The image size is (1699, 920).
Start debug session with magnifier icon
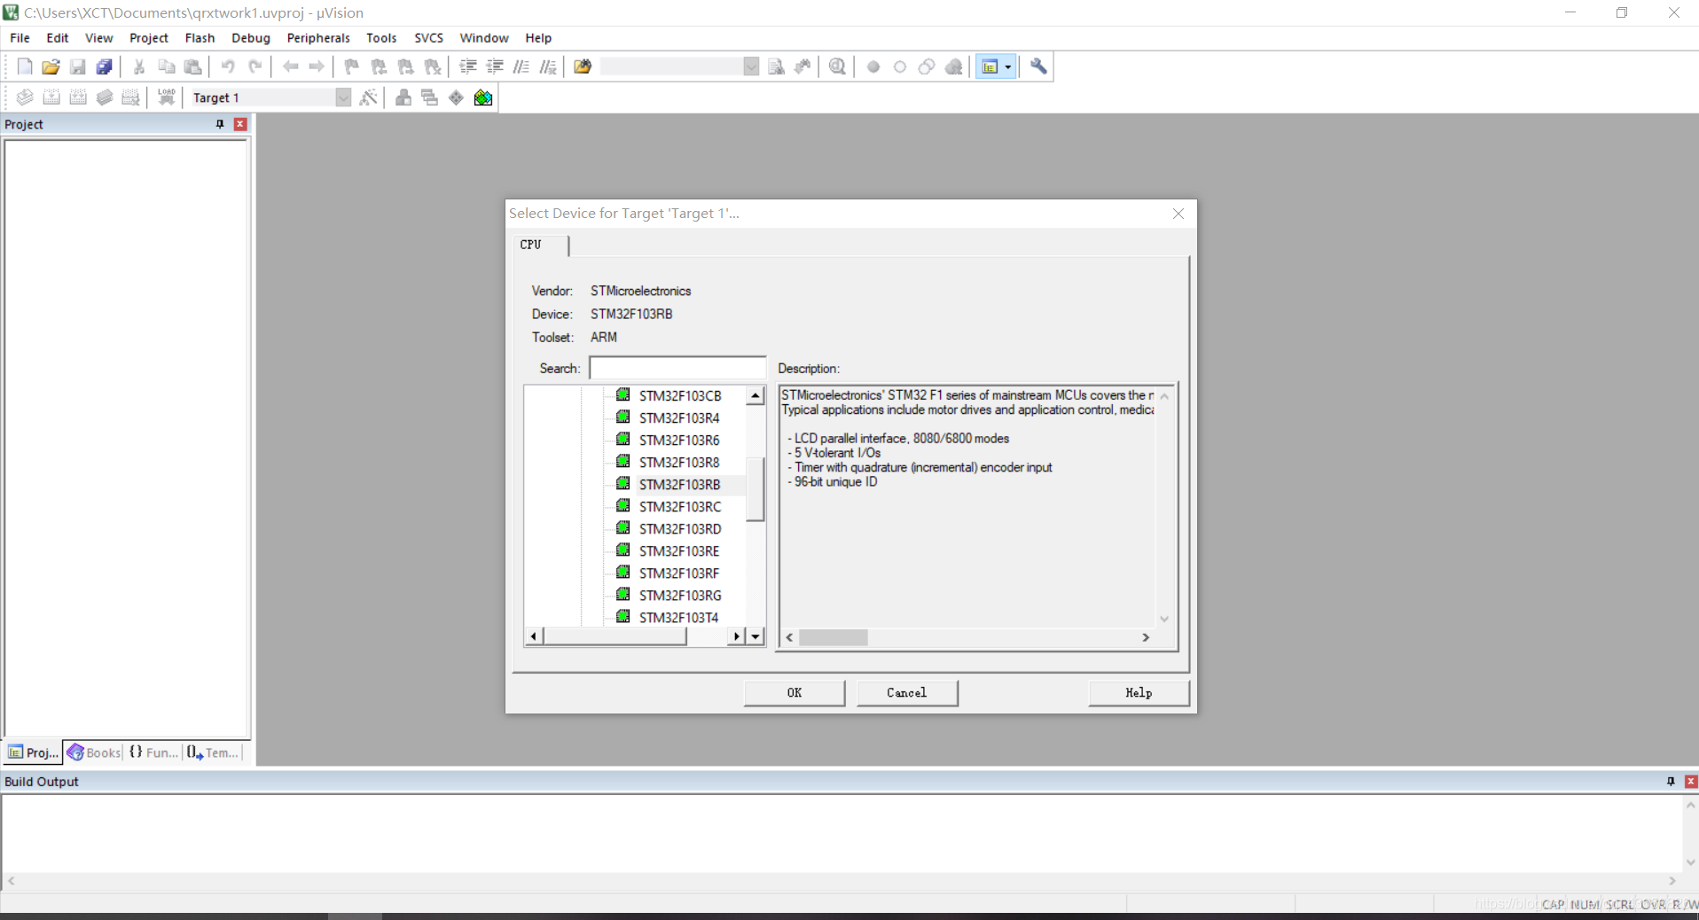click(837, 66)
